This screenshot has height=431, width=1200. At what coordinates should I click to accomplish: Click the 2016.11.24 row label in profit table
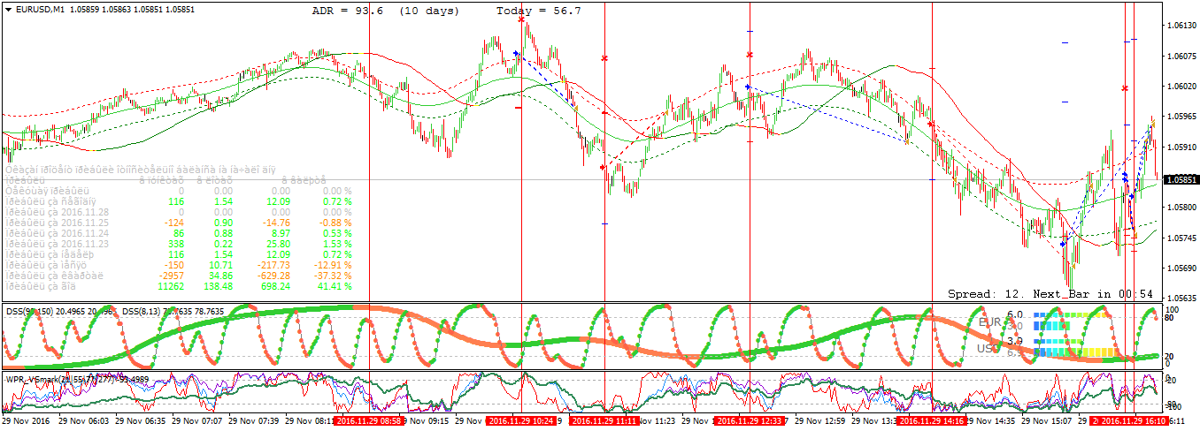point(58,234)
